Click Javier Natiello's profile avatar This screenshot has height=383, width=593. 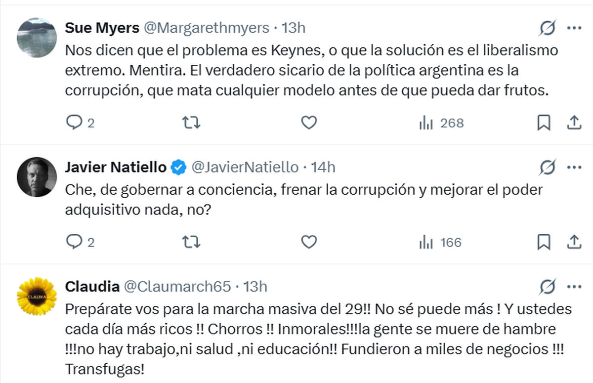(x=37, y=177)
